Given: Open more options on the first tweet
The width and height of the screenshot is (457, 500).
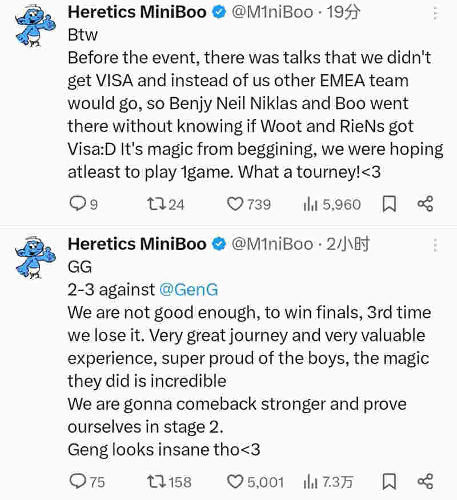Looking at the screenshot, I should (435, 13).
